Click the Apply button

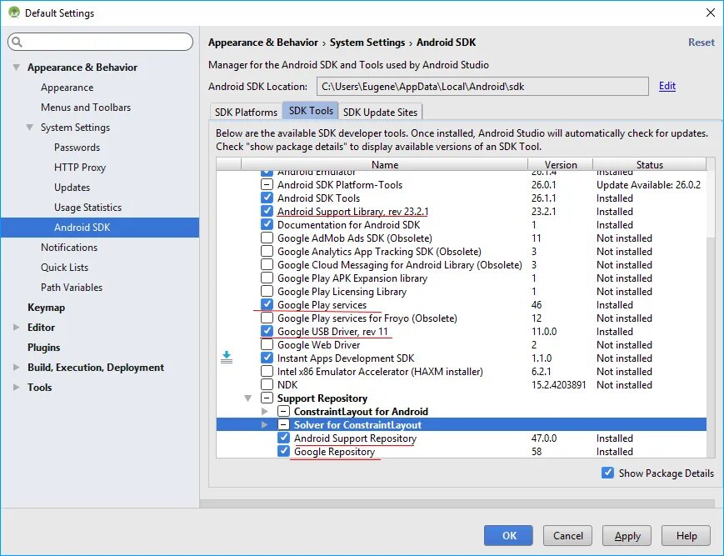(x=627, y=536)
